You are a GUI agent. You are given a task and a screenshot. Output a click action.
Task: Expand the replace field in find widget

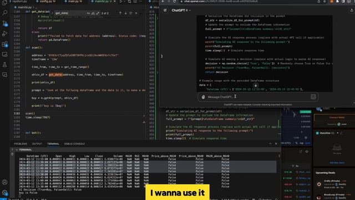[52, 13]
